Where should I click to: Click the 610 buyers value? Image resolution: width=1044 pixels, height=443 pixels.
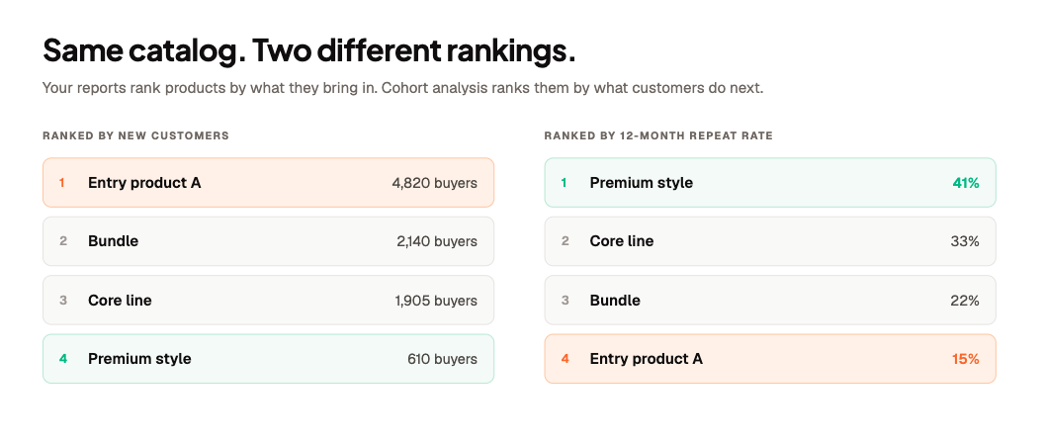point(443,358)
